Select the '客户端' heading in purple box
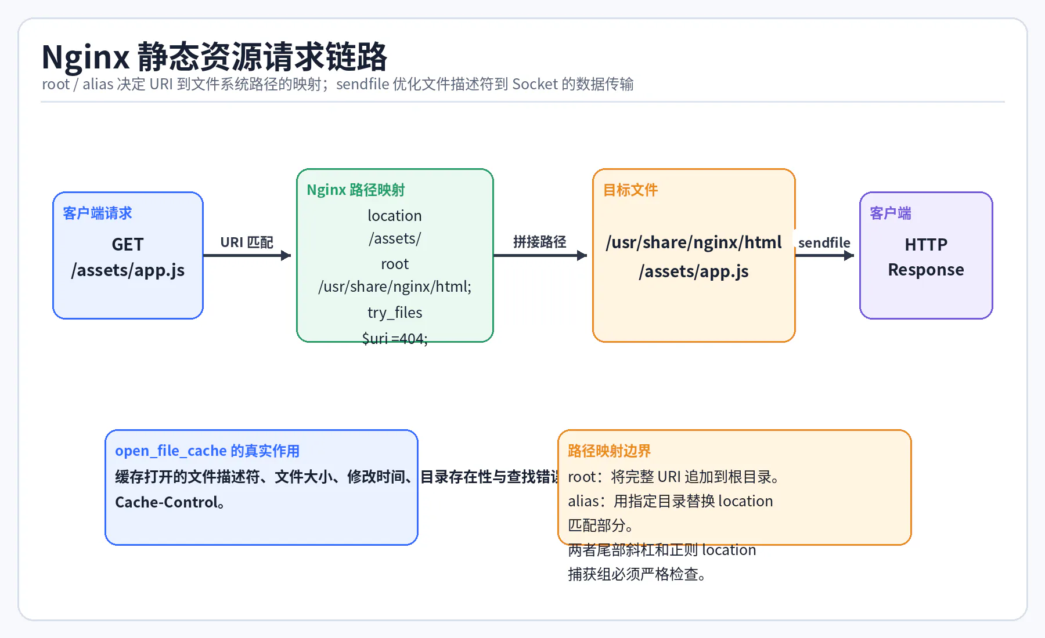 [891, 213]
